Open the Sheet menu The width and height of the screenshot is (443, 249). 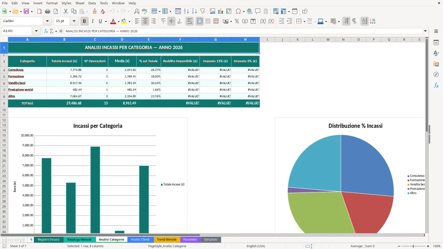tap(80, 3)
